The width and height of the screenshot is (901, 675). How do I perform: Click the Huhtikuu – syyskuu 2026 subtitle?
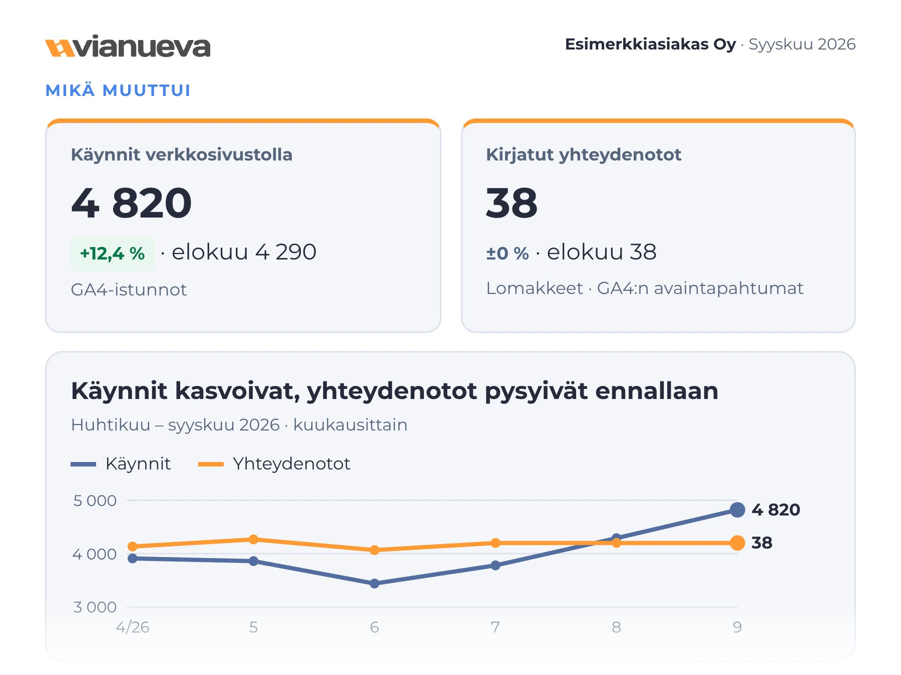pyautogui.click(x=239, y=425)
